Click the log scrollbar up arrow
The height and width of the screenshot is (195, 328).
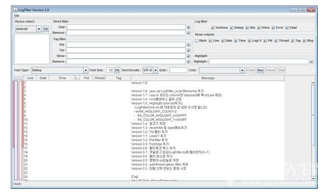pyautogui.click(x=313, y=83)
